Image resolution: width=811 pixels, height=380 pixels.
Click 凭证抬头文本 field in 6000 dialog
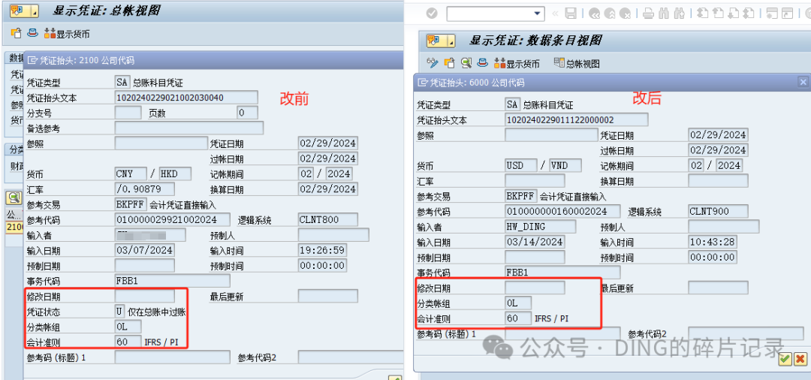tap(577, 120)
